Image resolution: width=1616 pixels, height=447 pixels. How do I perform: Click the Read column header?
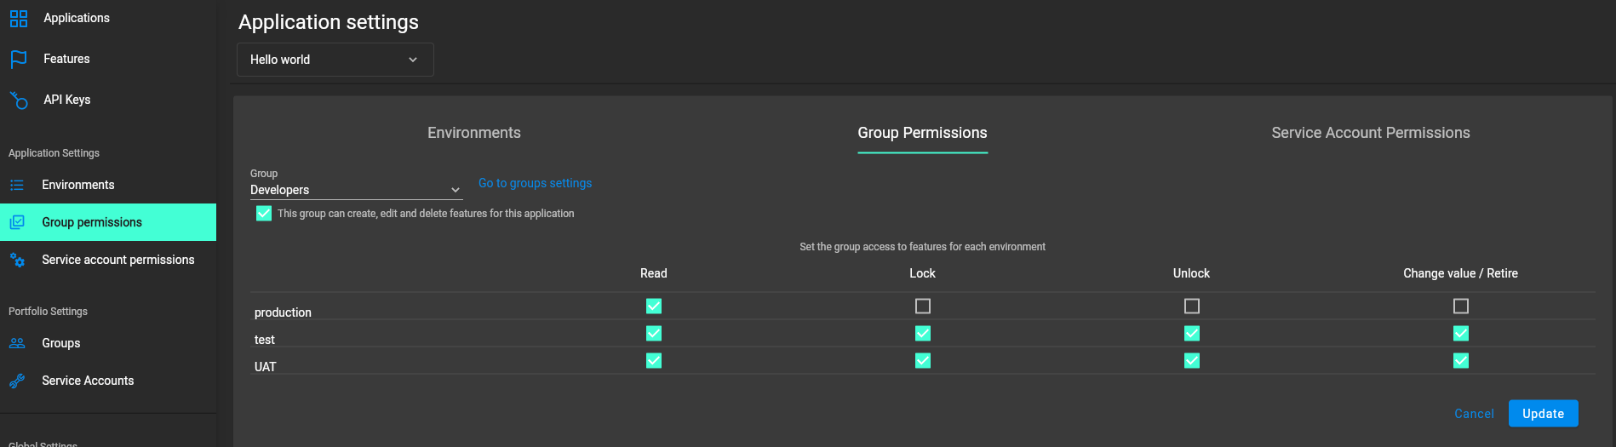pos(654,273)
